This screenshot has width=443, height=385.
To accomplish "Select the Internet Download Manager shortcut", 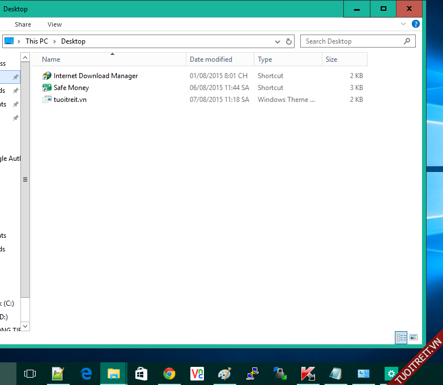I will coord(95,76).
